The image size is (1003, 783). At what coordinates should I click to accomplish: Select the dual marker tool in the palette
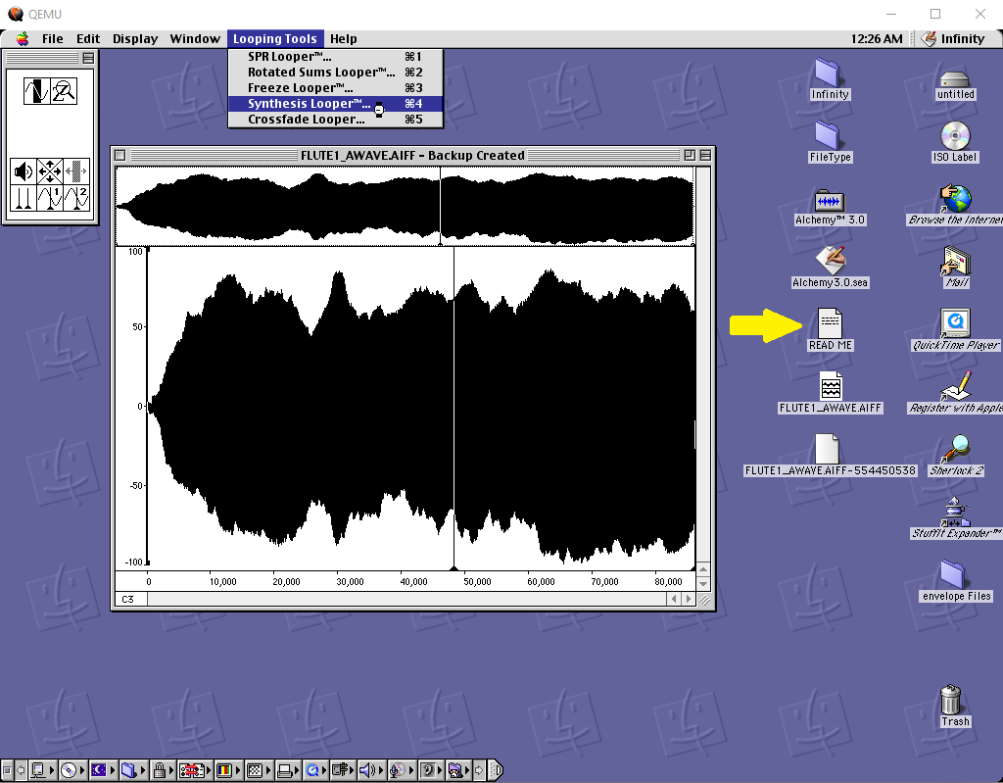point(23,197)
